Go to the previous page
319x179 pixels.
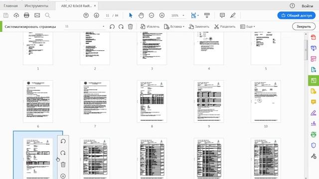click(86, 15)
